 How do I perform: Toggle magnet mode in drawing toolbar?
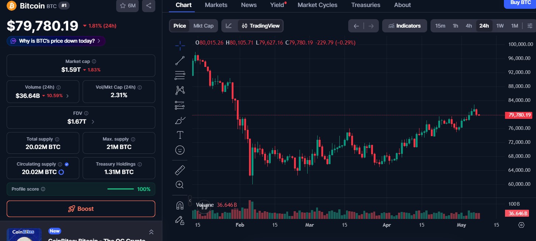coord(180,205)
